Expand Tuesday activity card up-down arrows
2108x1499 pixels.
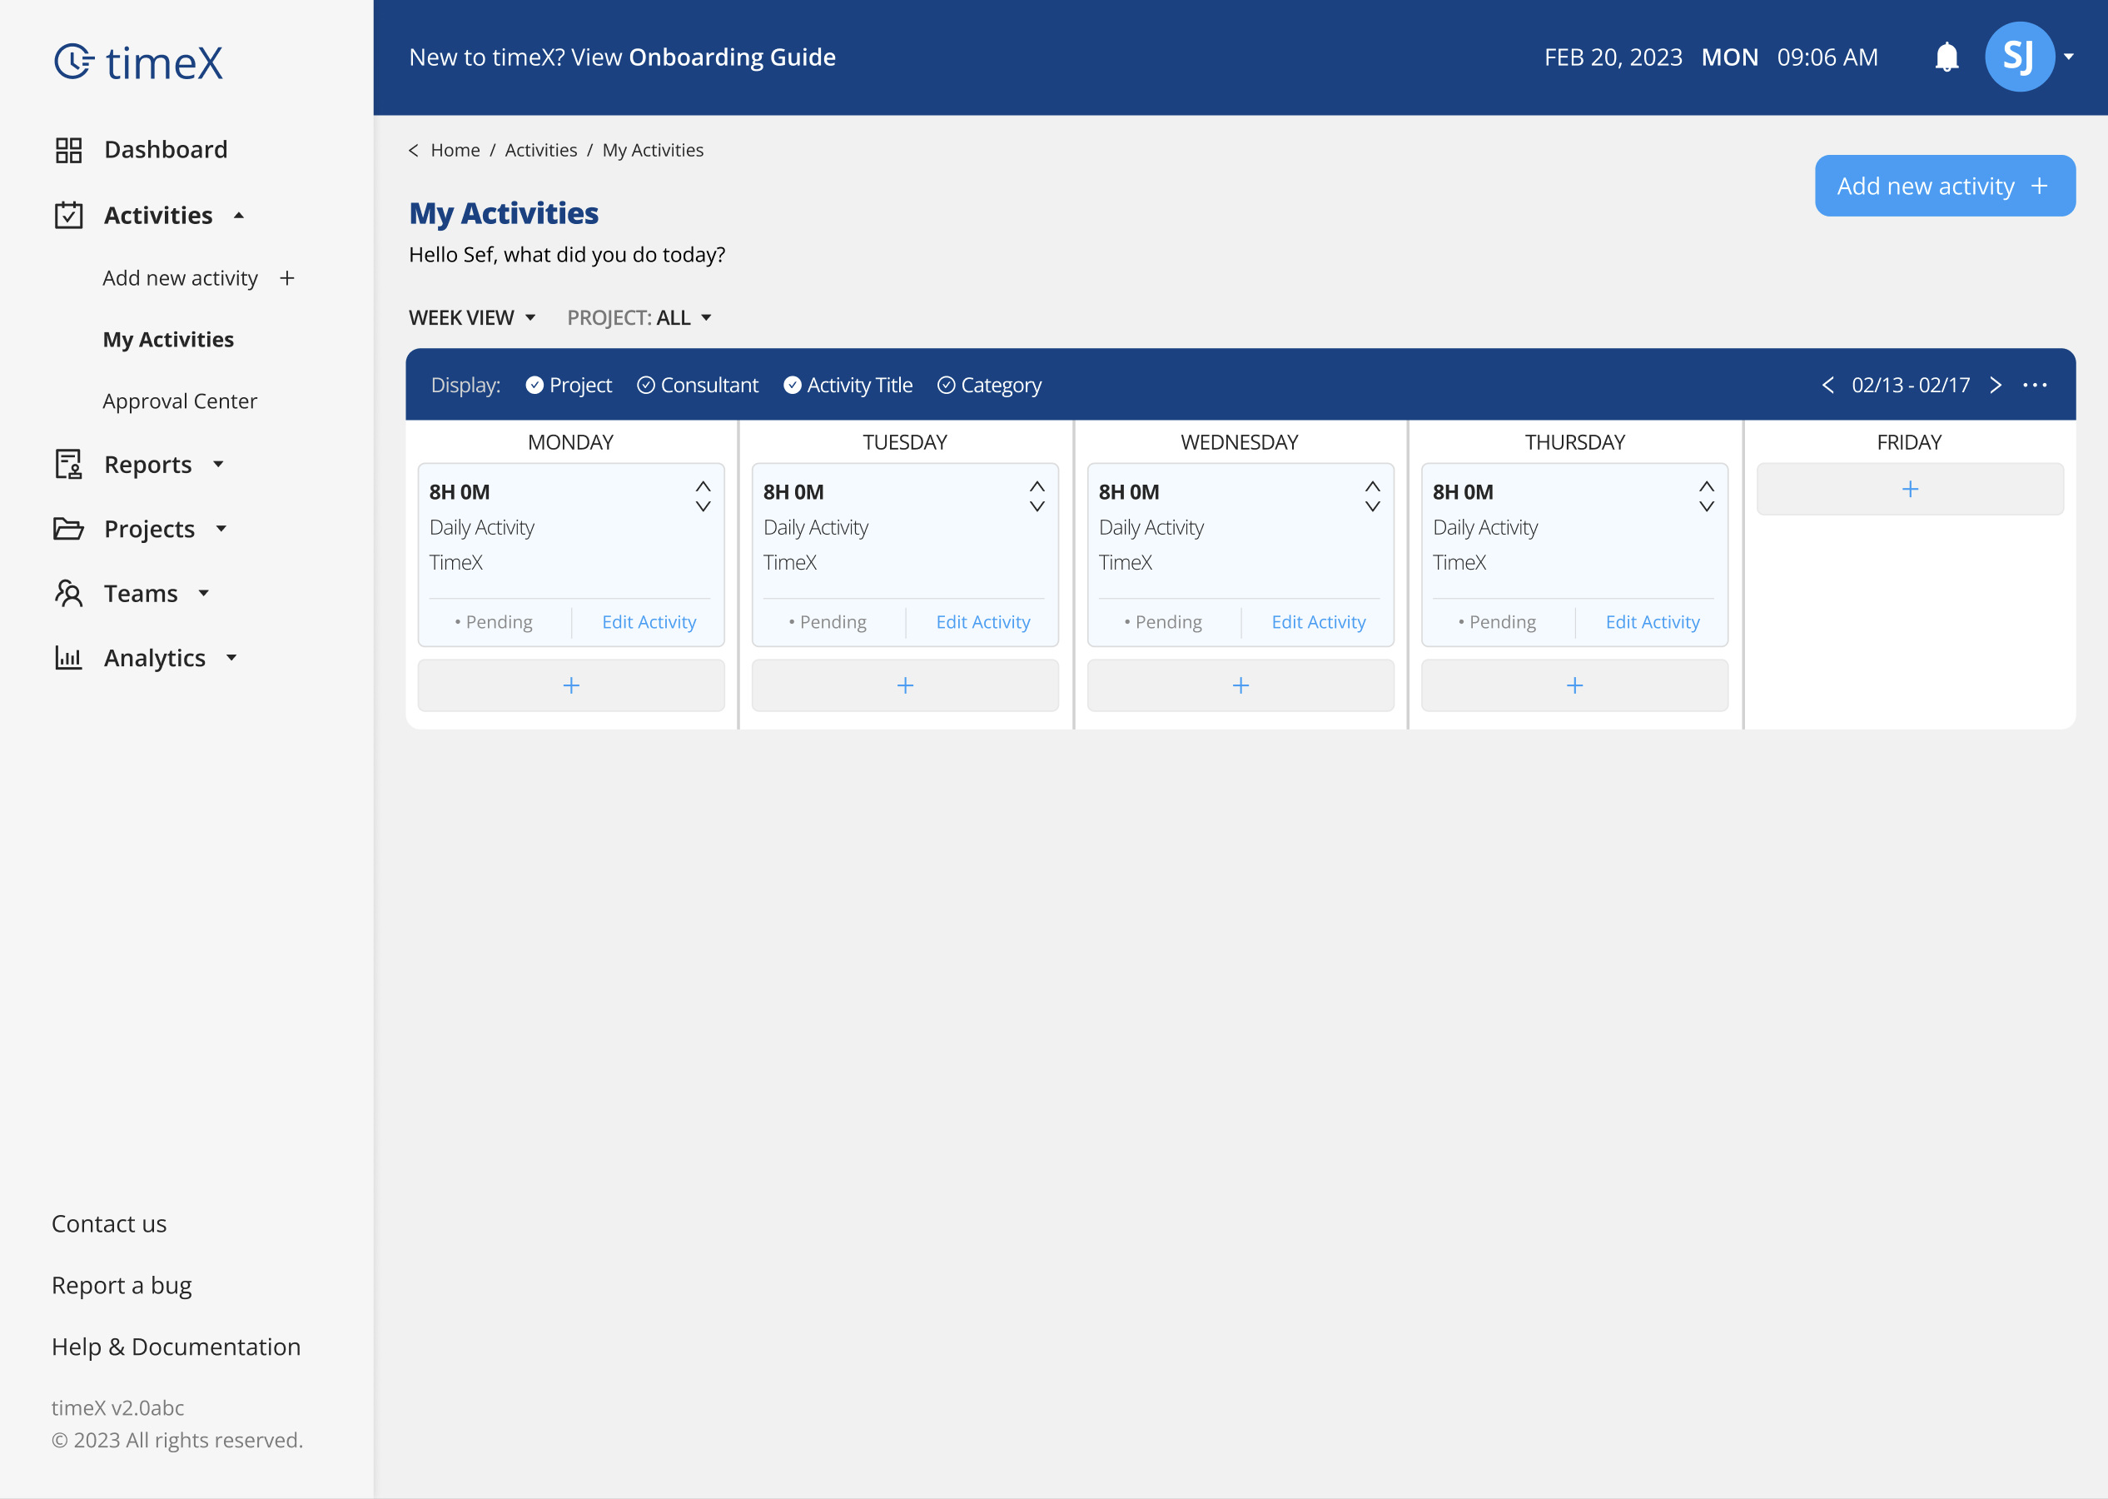[1037, 496]
